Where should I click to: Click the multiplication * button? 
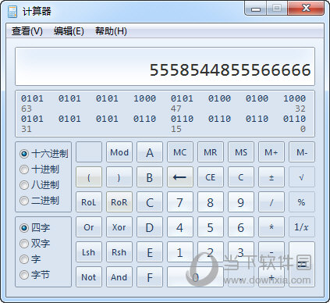point(271,227)
